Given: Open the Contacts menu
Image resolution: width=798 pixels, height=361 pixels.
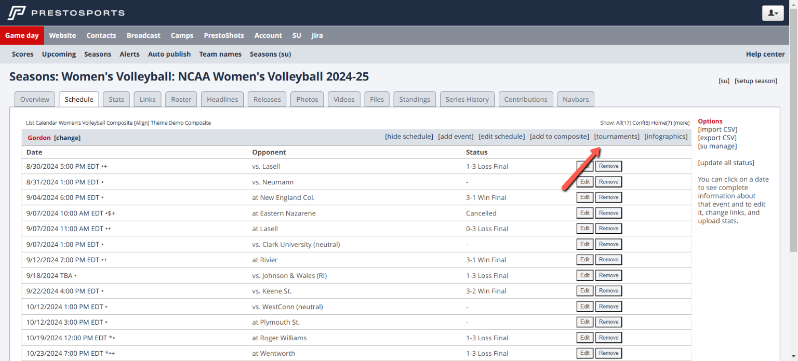Looking at the screenshot, I should tap(101, 35).
